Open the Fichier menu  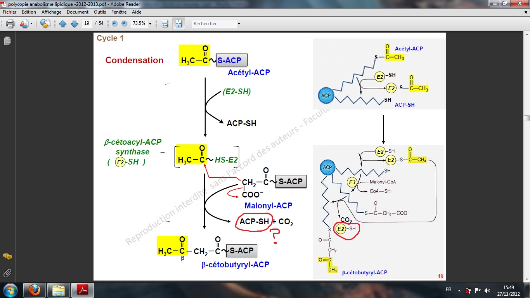point(10,12)
